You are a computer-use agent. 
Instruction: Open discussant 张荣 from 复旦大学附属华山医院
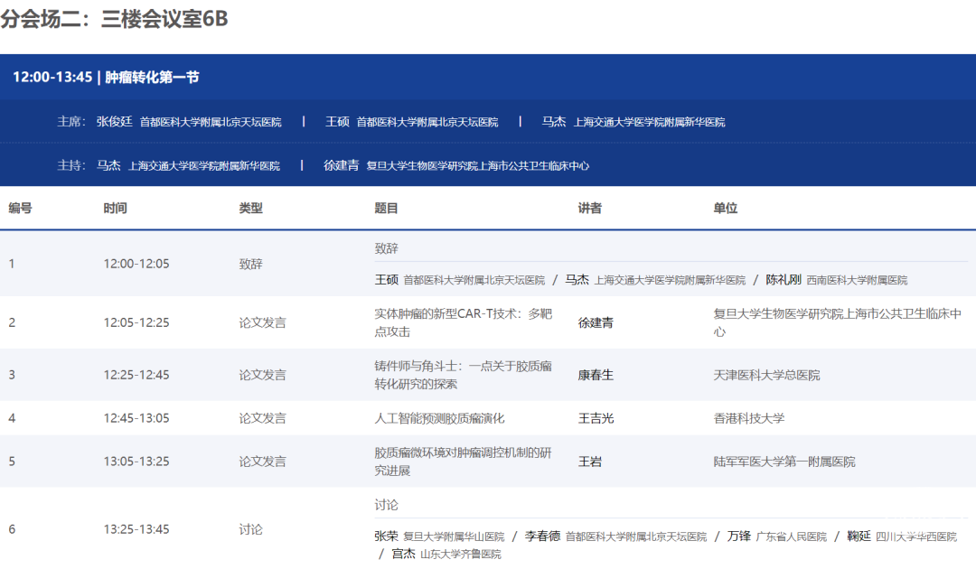coord(386,536)
